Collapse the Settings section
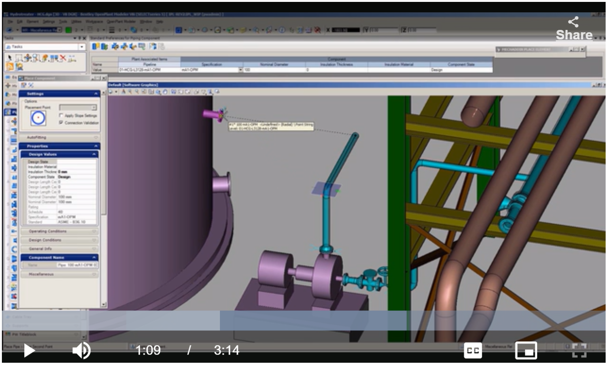608x367 pixels. (96, 94)
